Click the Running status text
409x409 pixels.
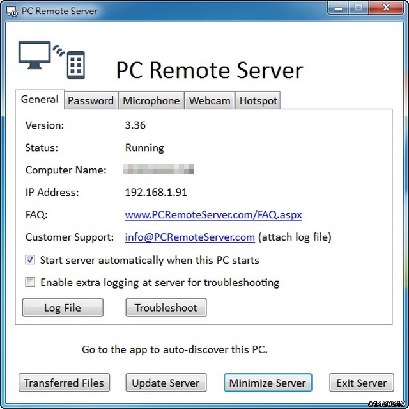[144, 148]
